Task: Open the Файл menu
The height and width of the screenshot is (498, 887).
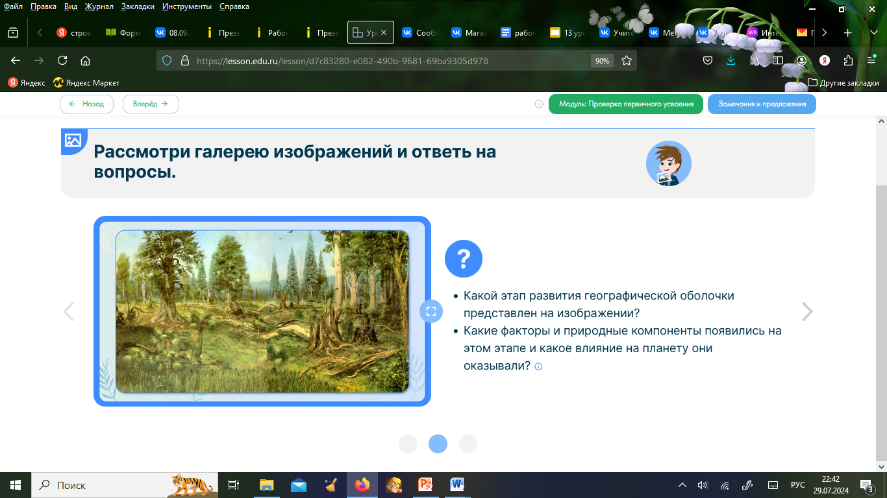Action: (13, 6)
